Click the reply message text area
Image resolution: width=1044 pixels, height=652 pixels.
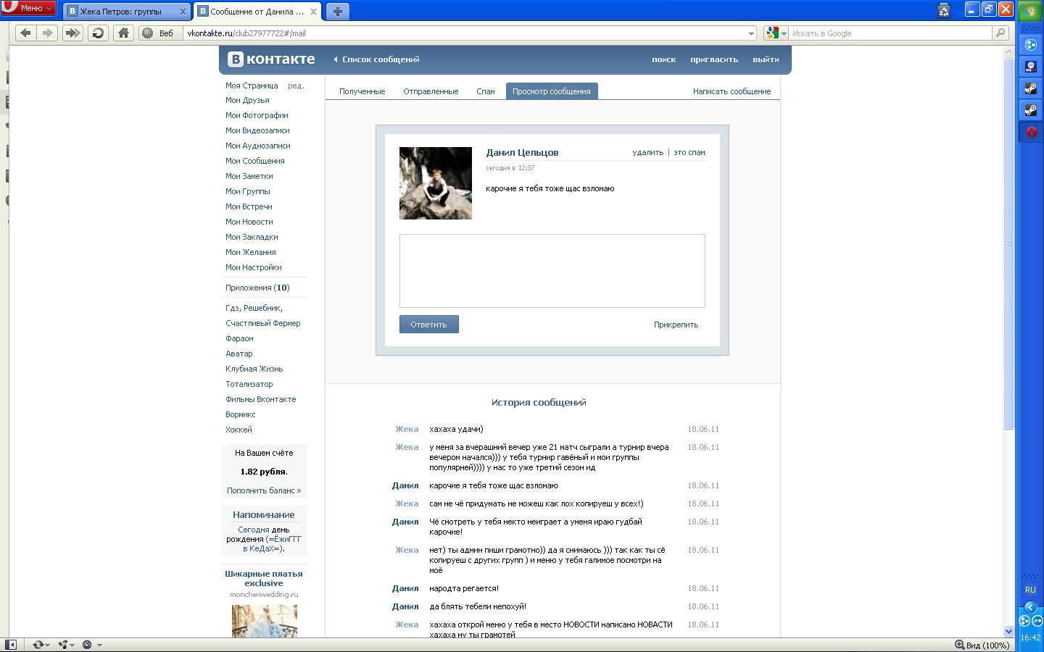click(552, 271)
